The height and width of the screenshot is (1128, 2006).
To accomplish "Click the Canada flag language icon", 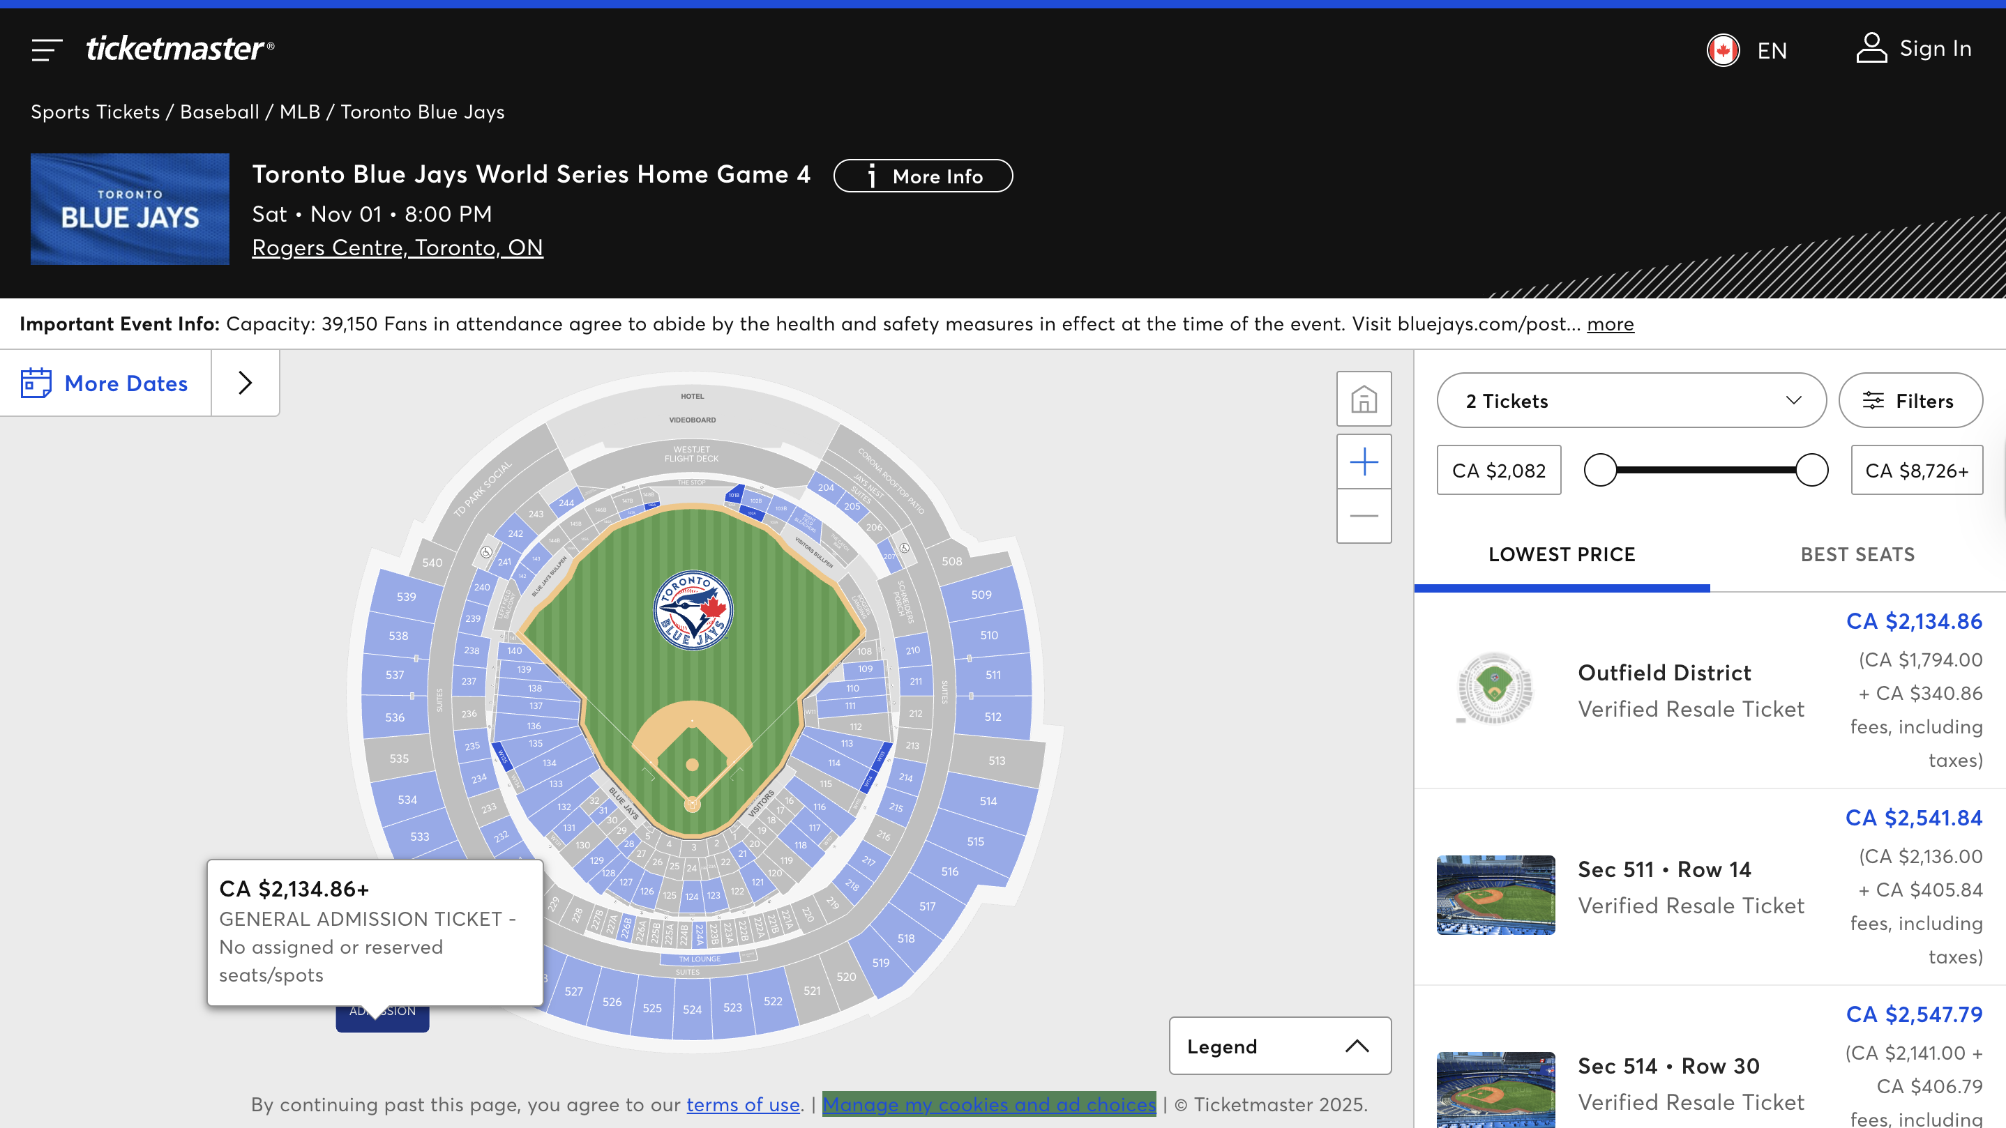I will (x=1723, y=51).
